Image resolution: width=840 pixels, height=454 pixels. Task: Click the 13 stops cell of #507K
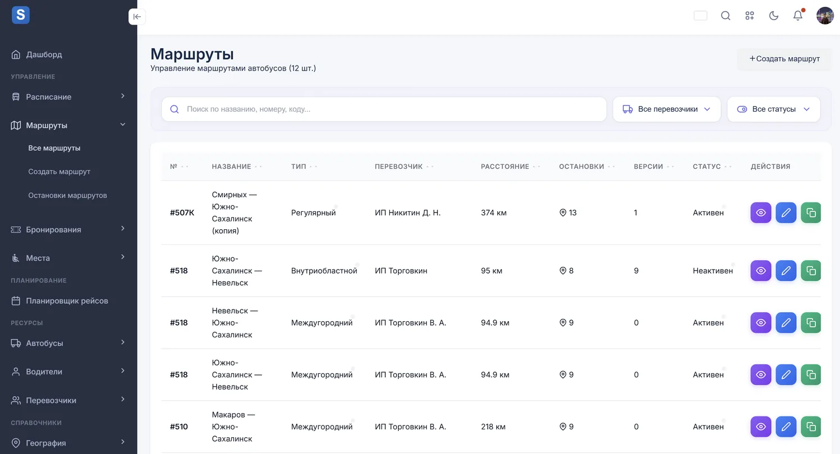tap(568, 212)
